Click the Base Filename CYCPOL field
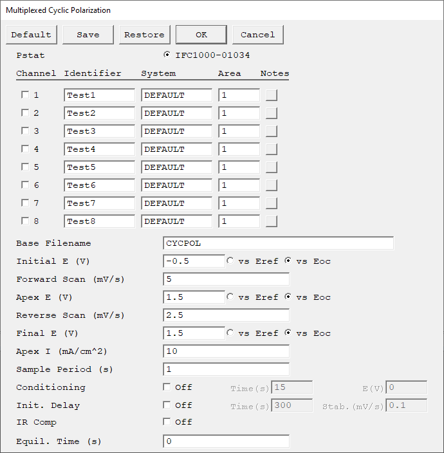 click(x=278, y=243)
